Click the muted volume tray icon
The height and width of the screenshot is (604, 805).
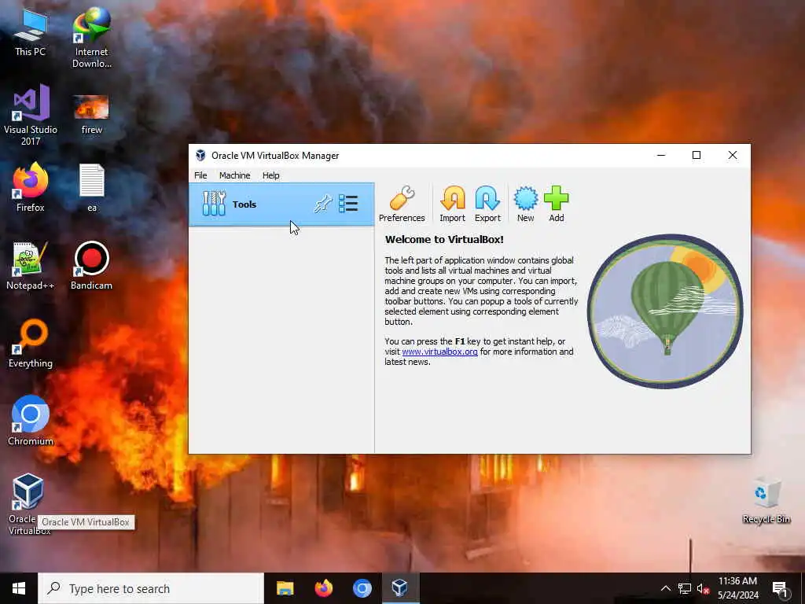coord(703,588)
